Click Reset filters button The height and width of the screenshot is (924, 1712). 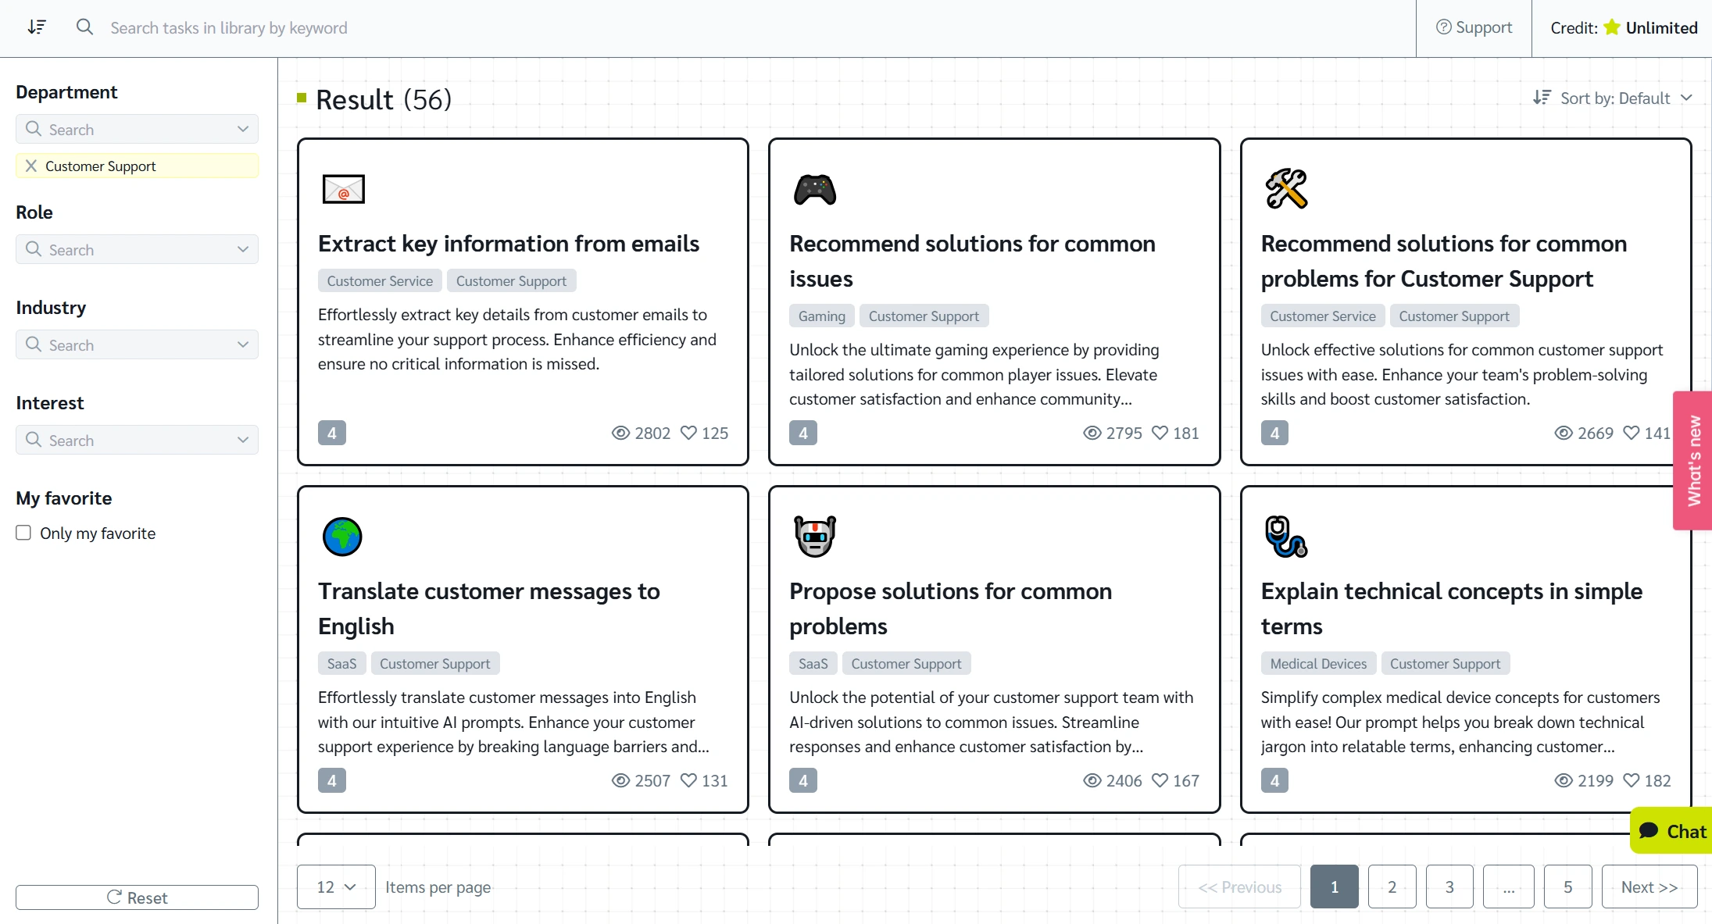coord(137,899)
